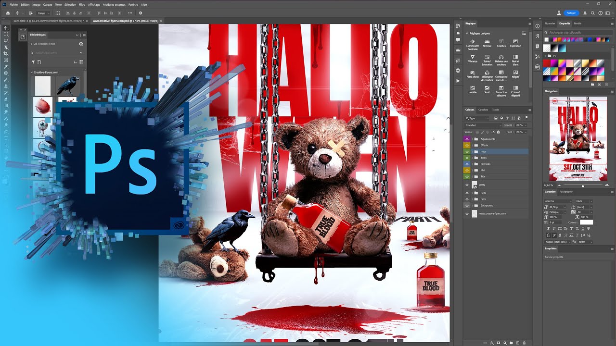The height and width of the screenshot is (346, 616).
Task: Select the crow thumbnail in Bibliothèques
Action: pos(68,86)
